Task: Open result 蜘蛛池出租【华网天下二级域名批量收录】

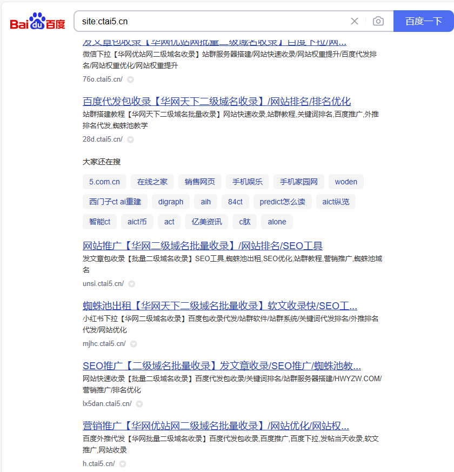Action: coord(220,306)
